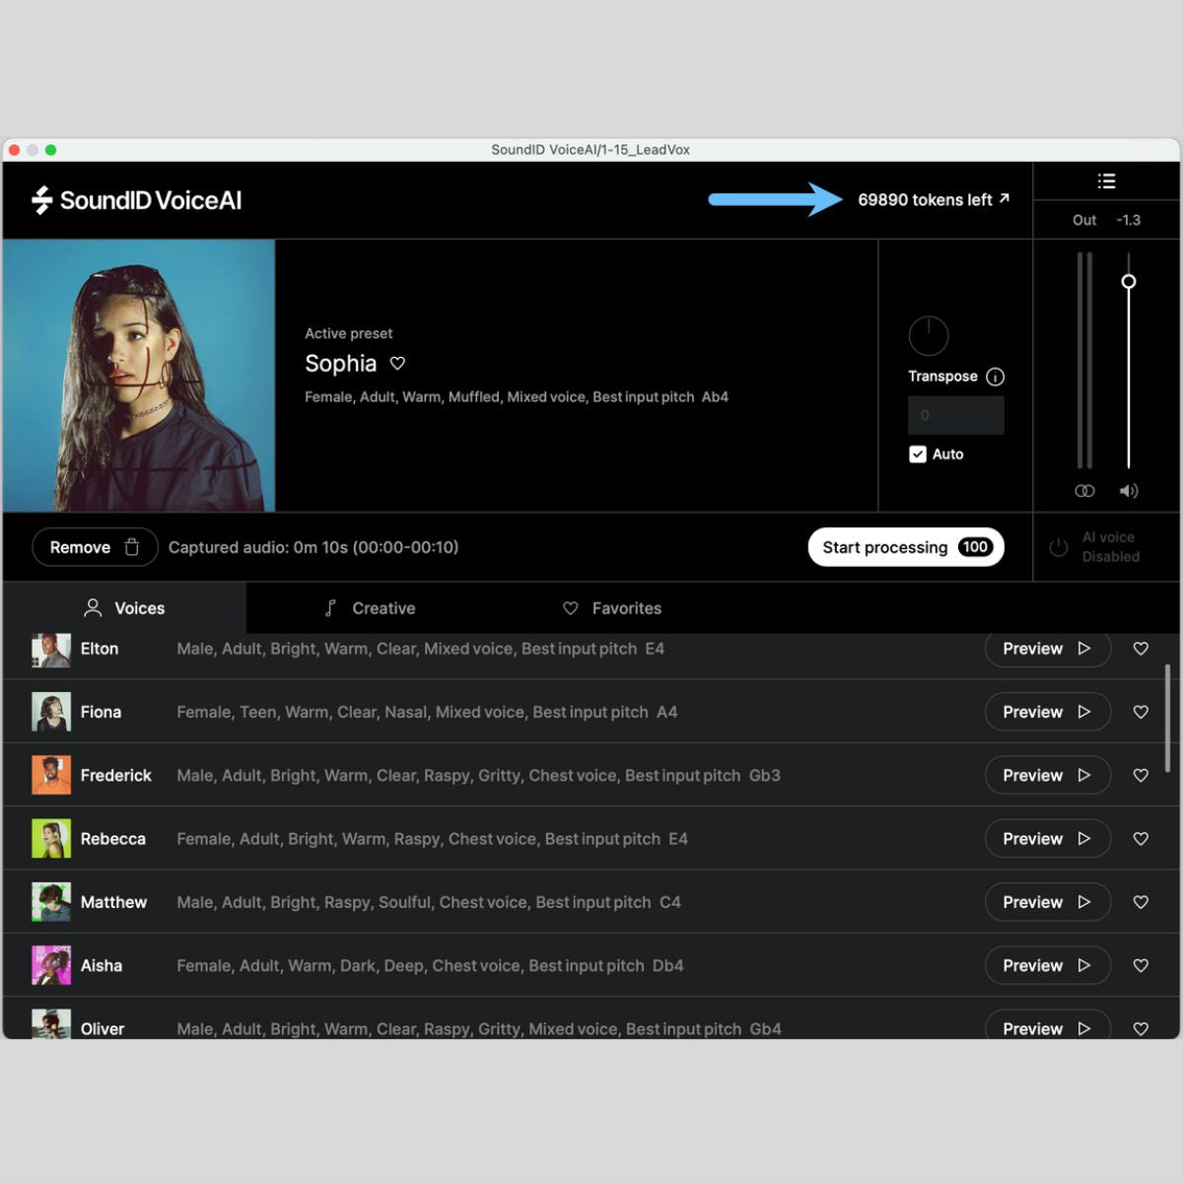1183x1183 pixels.
Task: Preview the Rebecca voice
Action: point(1047,839)
